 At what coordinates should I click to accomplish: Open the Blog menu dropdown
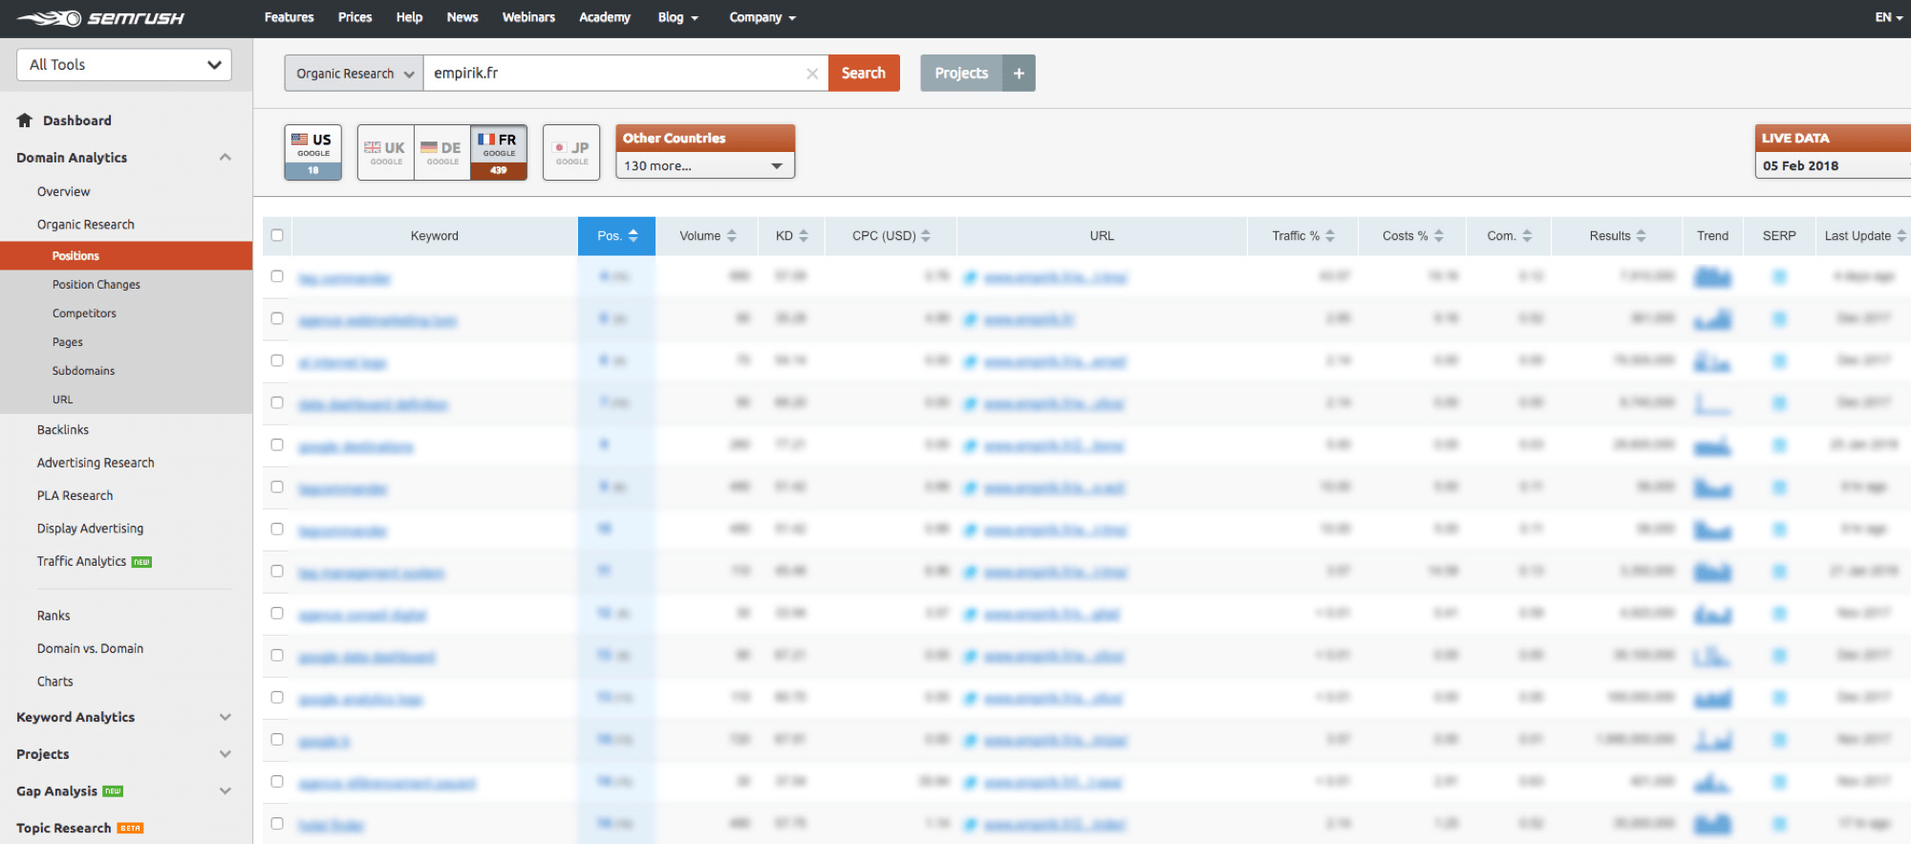click(677, 17)
